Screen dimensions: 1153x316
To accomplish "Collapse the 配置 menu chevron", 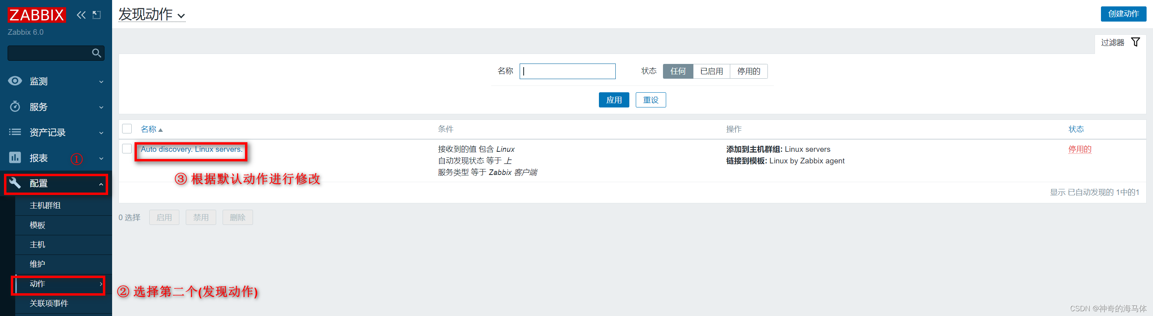I will point(101,184).
